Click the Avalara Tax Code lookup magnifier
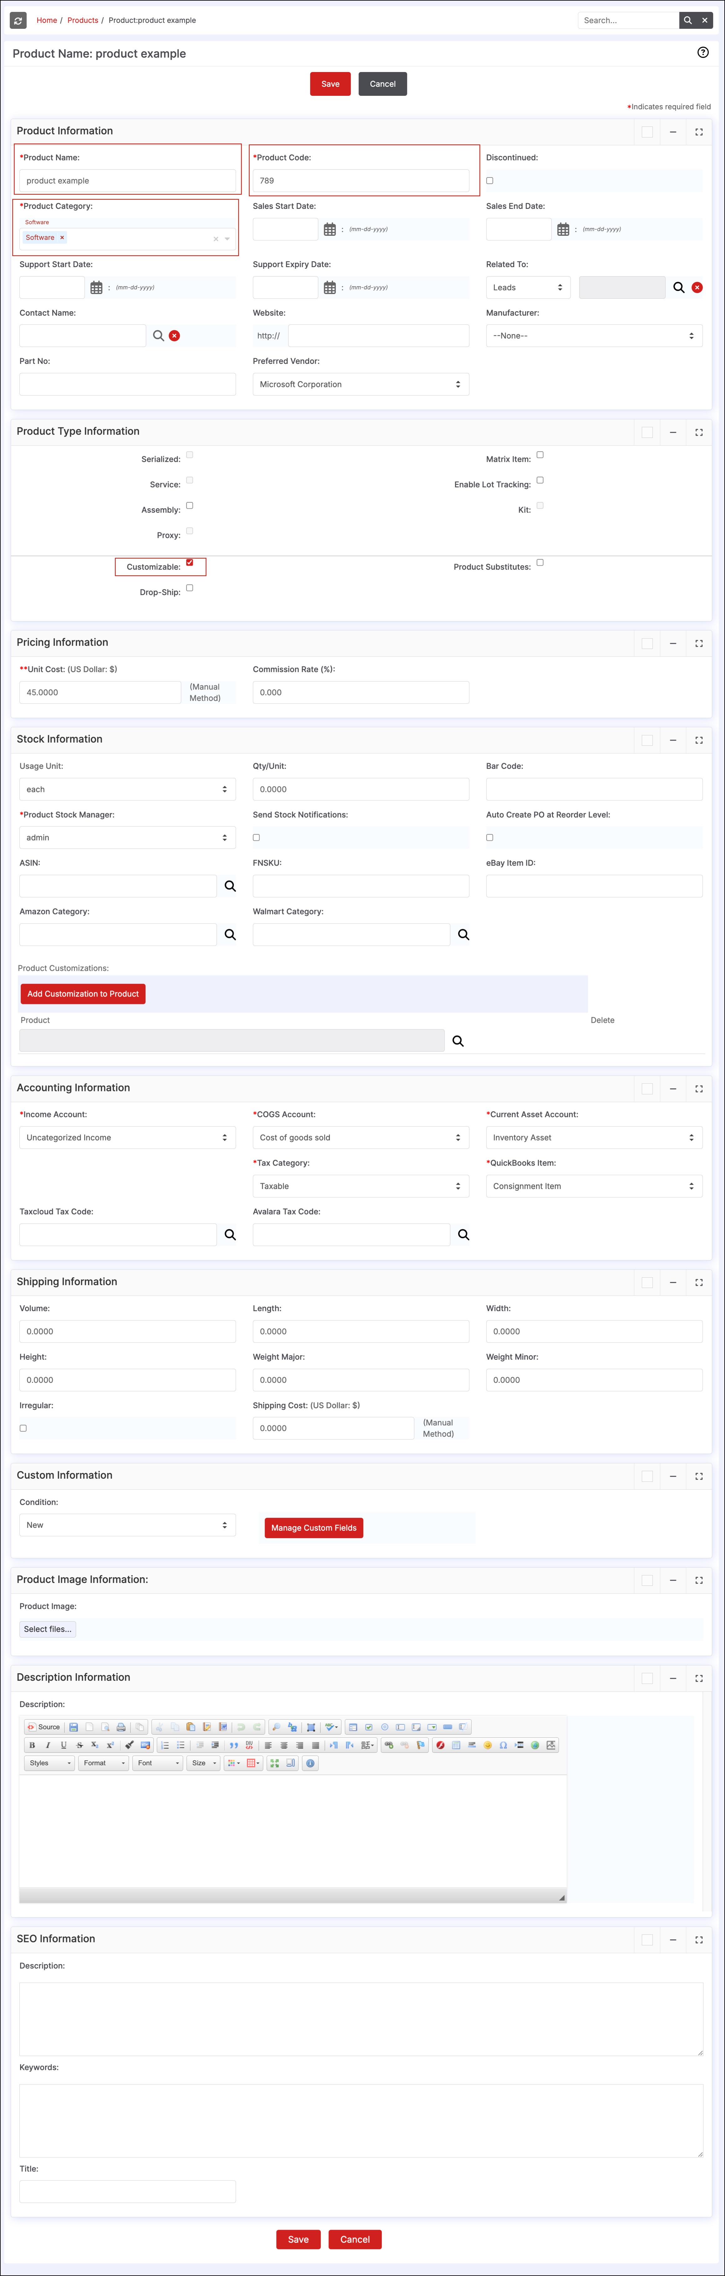 pos(464,1234)
